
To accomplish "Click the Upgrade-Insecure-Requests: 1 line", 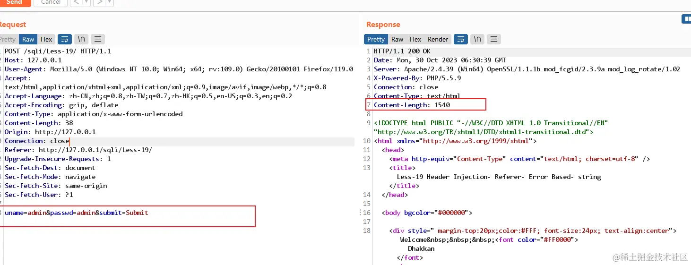I will click(58, 159).
